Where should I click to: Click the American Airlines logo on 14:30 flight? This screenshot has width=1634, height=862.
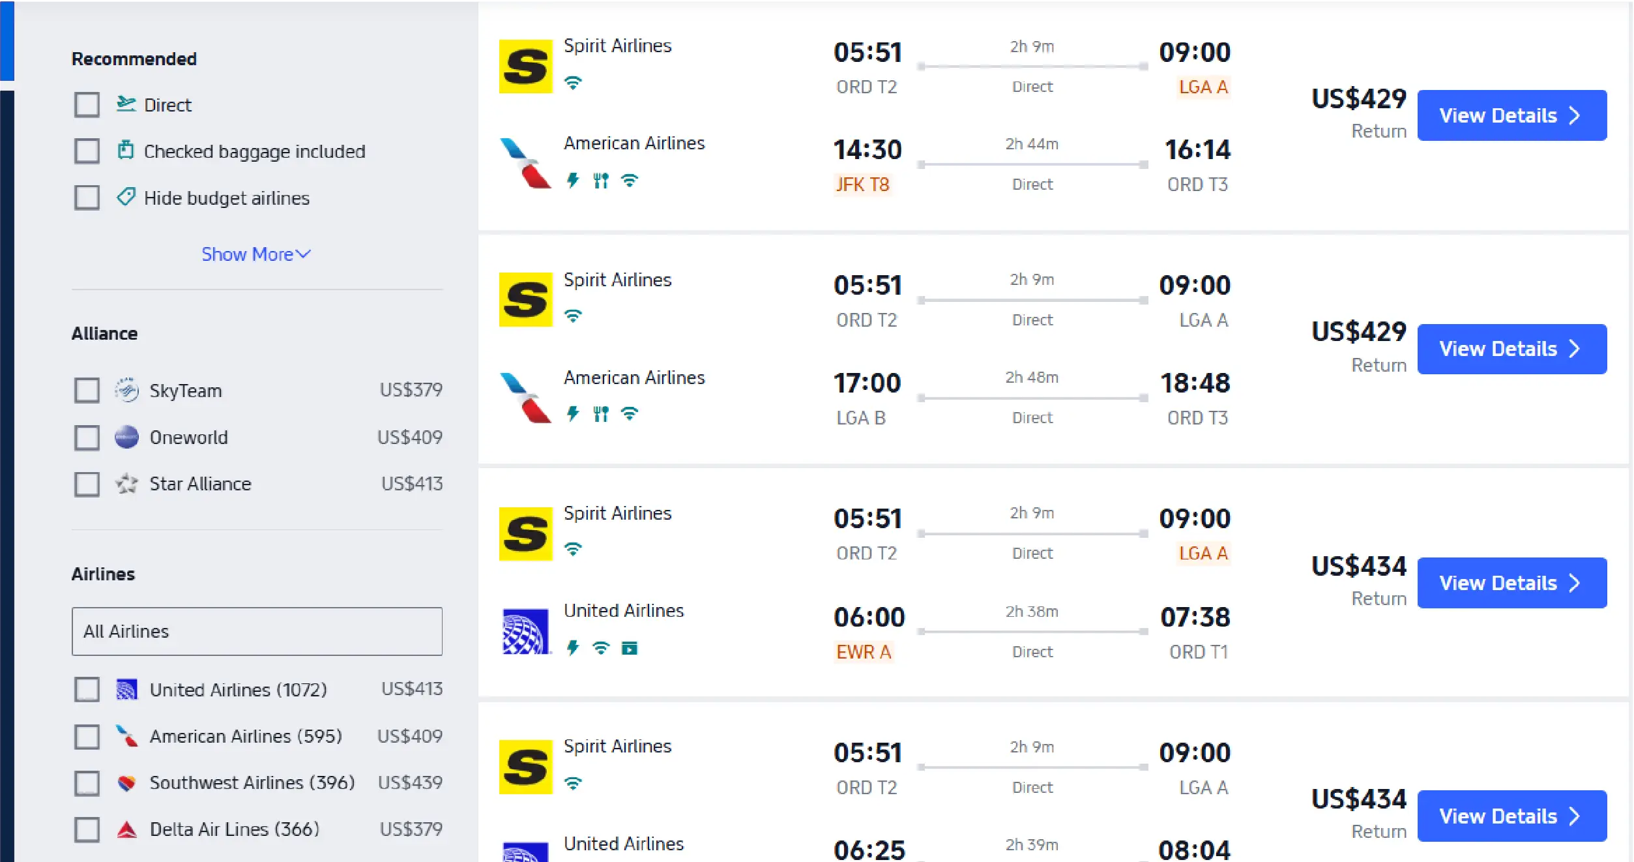coord(525,164)
